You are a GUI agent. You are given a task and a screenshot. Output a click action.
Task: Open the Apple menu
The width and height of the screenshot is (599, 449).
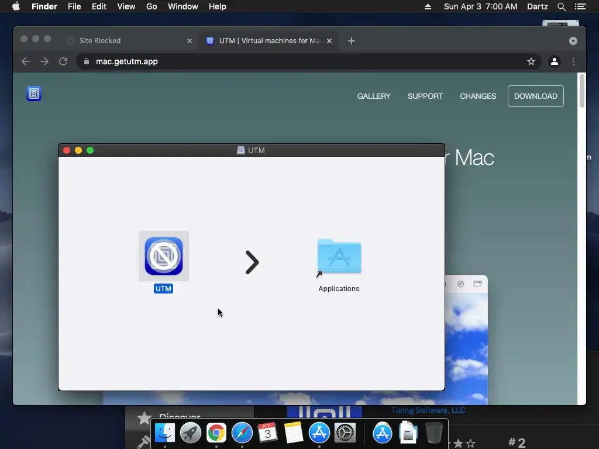pos(16,6)
